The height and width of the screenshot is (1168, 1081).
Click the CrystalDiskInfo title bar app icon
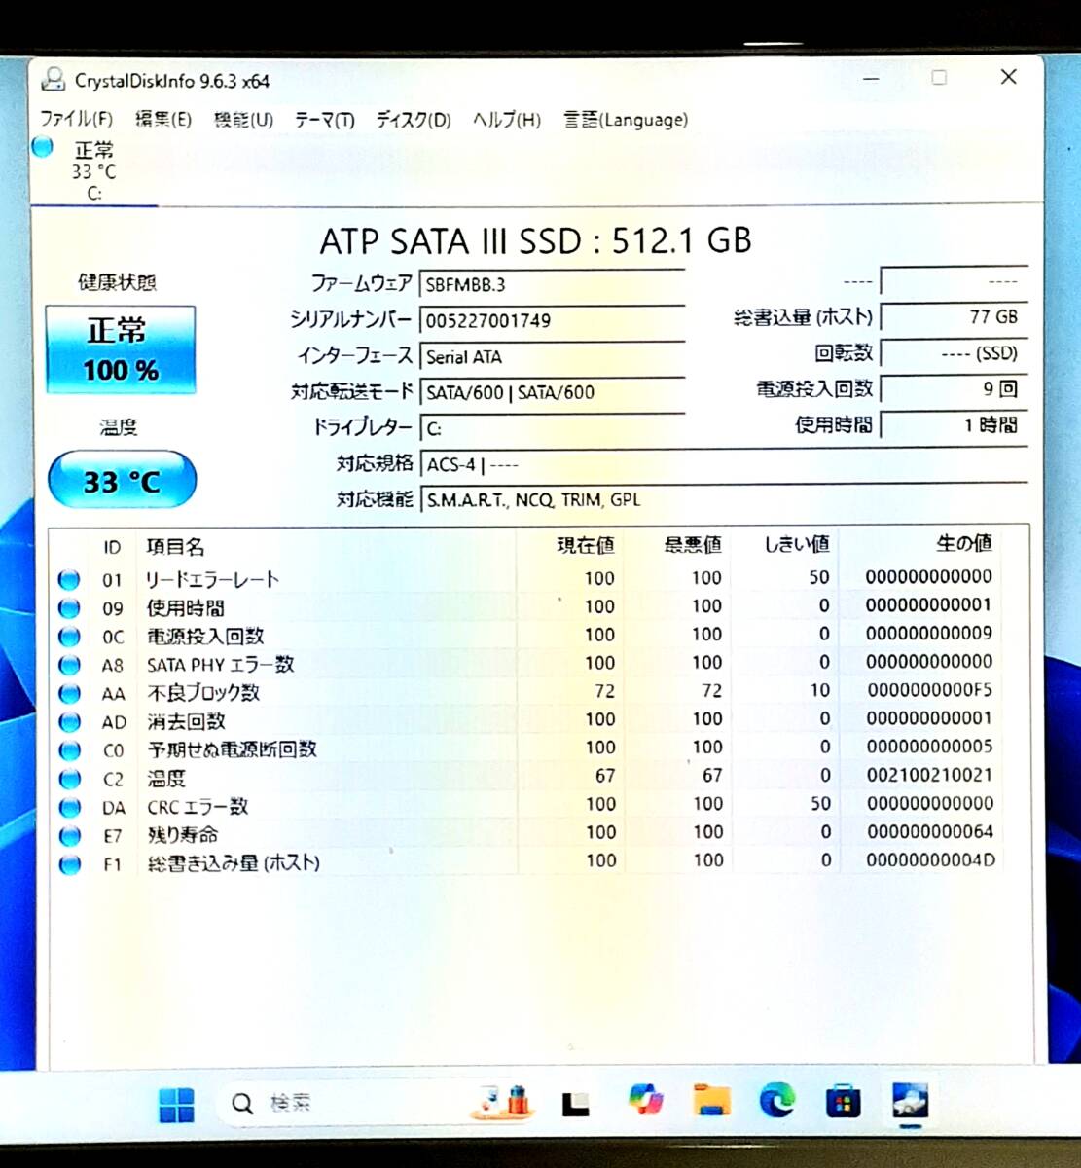54,81
